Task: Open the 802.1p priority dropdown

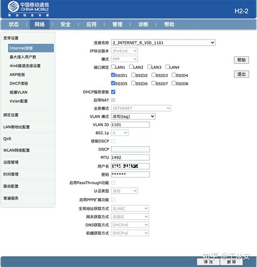Action: click(x=120, y=133)
